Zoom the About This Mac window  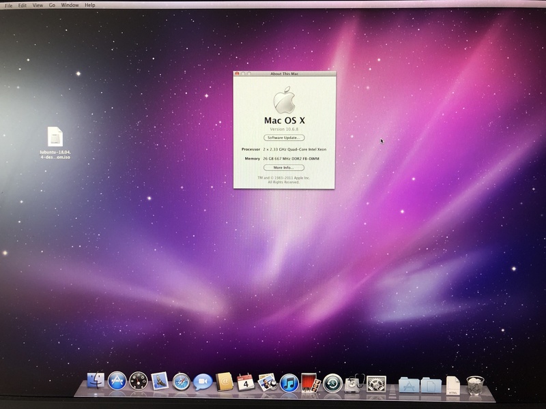(x=249, y=74)
